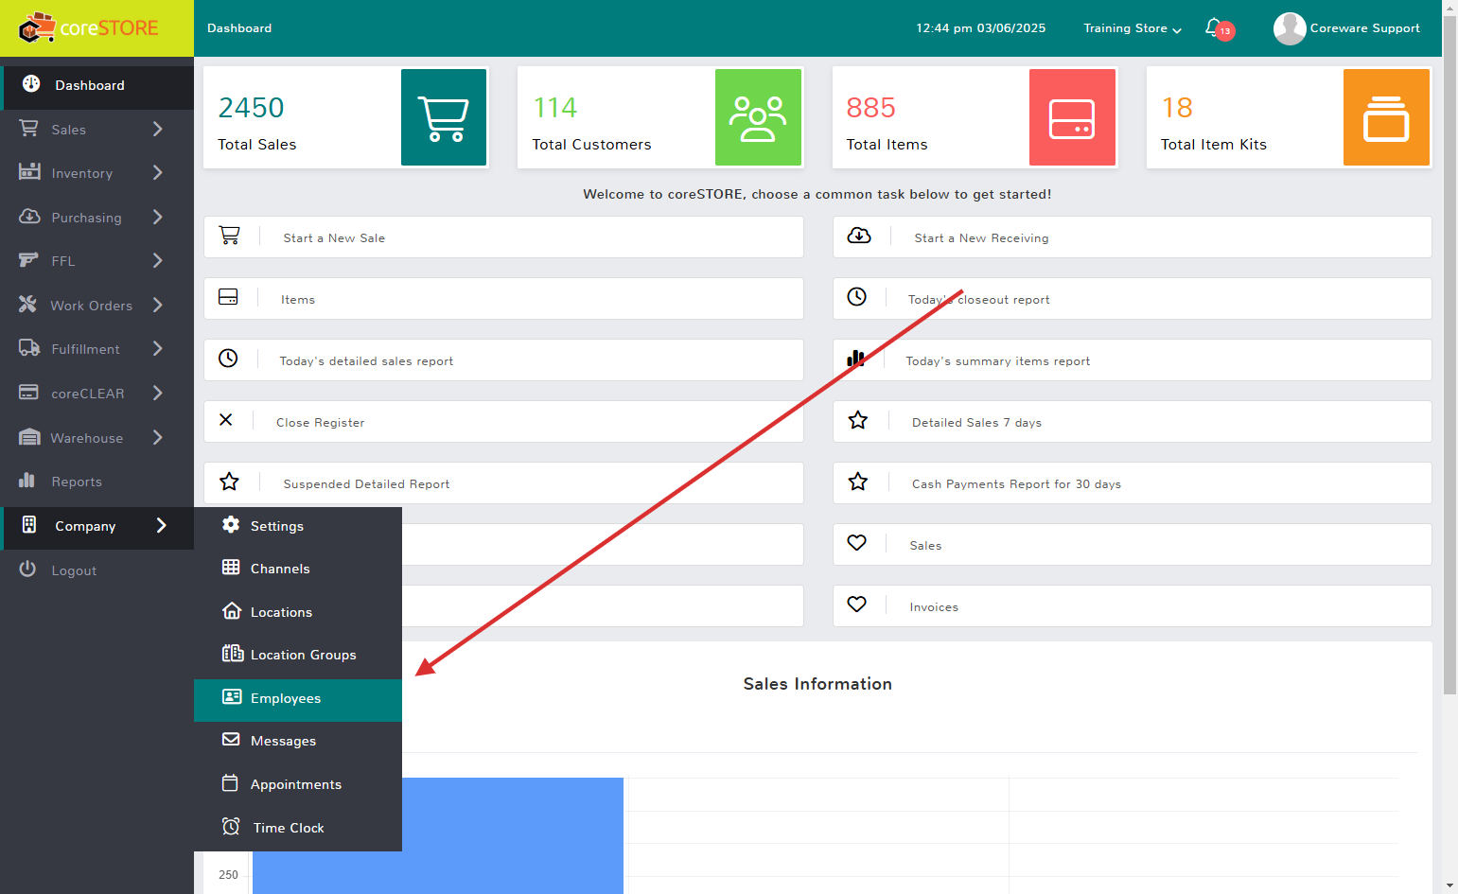
Task: Open the notifications bell icon
Action: point(1214,27)
